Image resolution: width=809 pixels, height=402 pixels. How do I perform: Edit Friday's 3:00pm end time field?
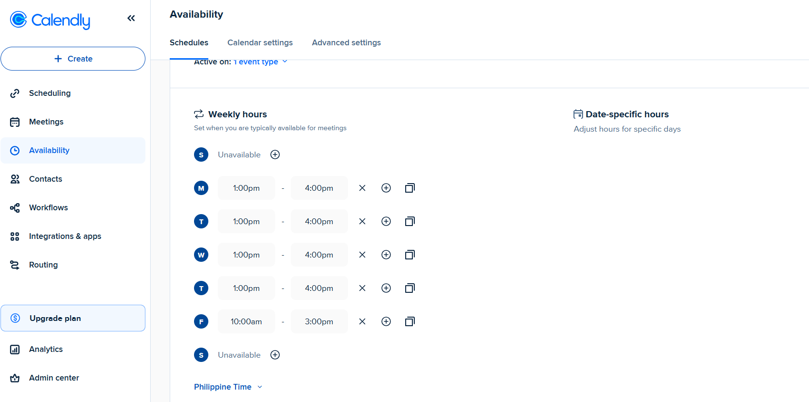(319, 321)
